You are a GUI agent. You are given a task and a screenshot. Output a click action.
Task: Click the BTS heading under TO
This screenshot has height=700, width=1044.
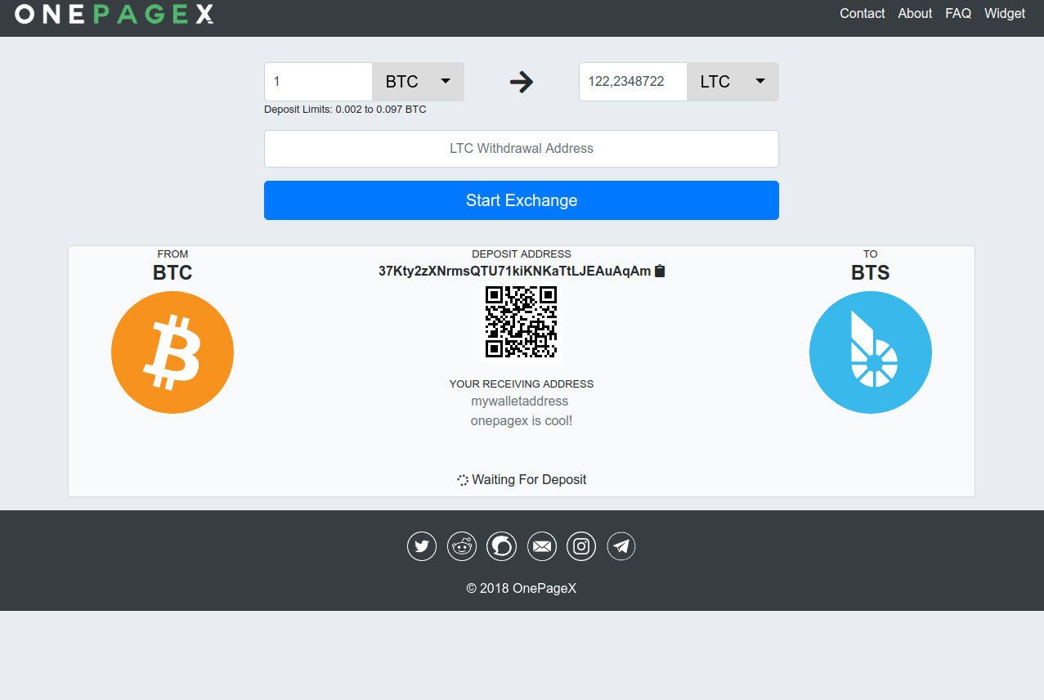tap(871, 273)
